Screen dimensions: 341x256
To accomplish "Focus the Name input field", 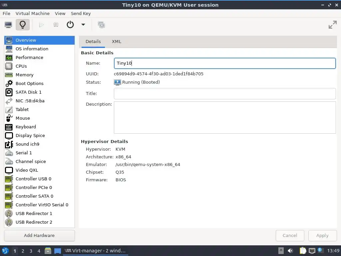I will click(x=225, y=63).
